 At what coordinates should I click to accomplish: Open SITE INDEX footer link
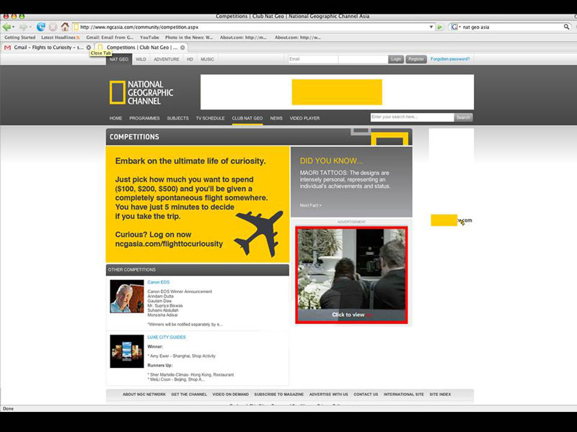point(440,394)
